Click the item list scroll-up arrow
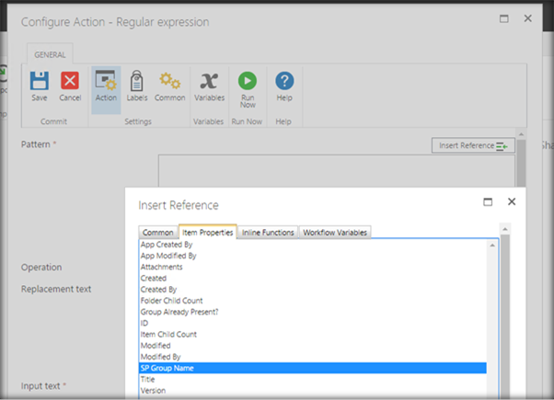The width and height of the screenshot is (554, 400). (x=492, y=245)
